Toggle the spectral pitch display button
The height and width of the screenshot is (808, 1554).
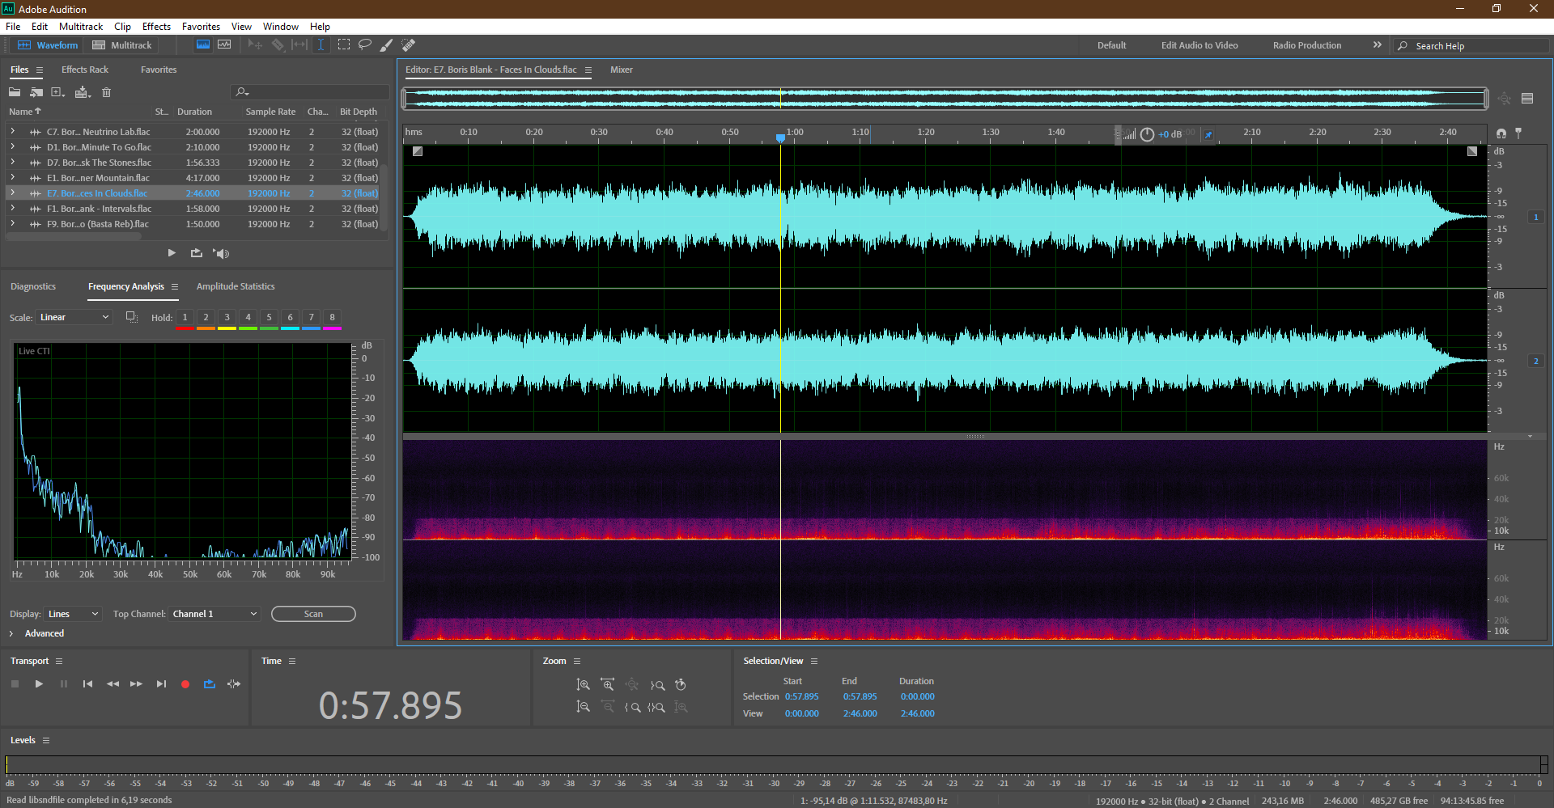pyautogui.click(x=224, y=45)
